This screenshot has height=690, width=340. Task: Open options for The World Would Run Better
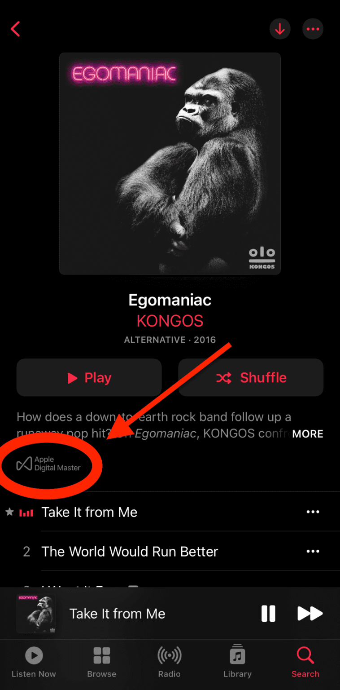click(313, 552)
